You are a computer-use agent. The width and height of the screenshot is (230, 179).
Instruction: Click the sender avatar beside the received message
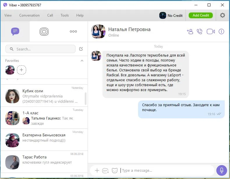point(96,56)
